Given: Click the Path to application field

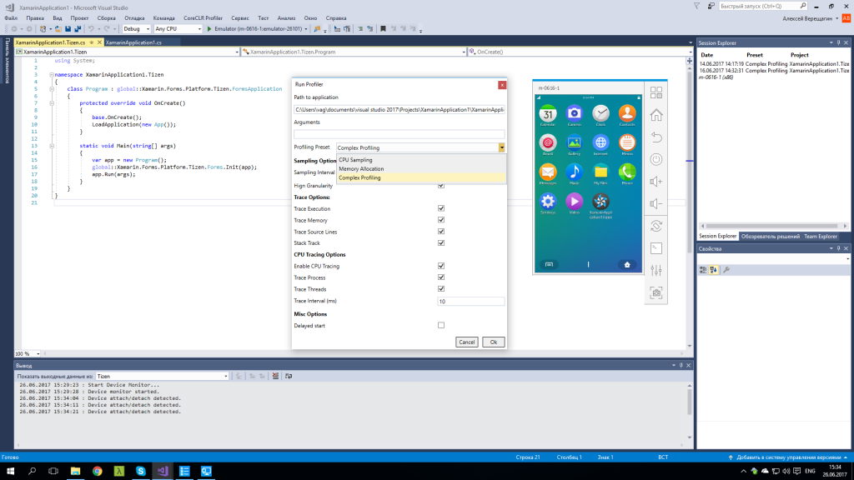Looking at the screenshot, I should pyautogui.click(x=399, y=109).
